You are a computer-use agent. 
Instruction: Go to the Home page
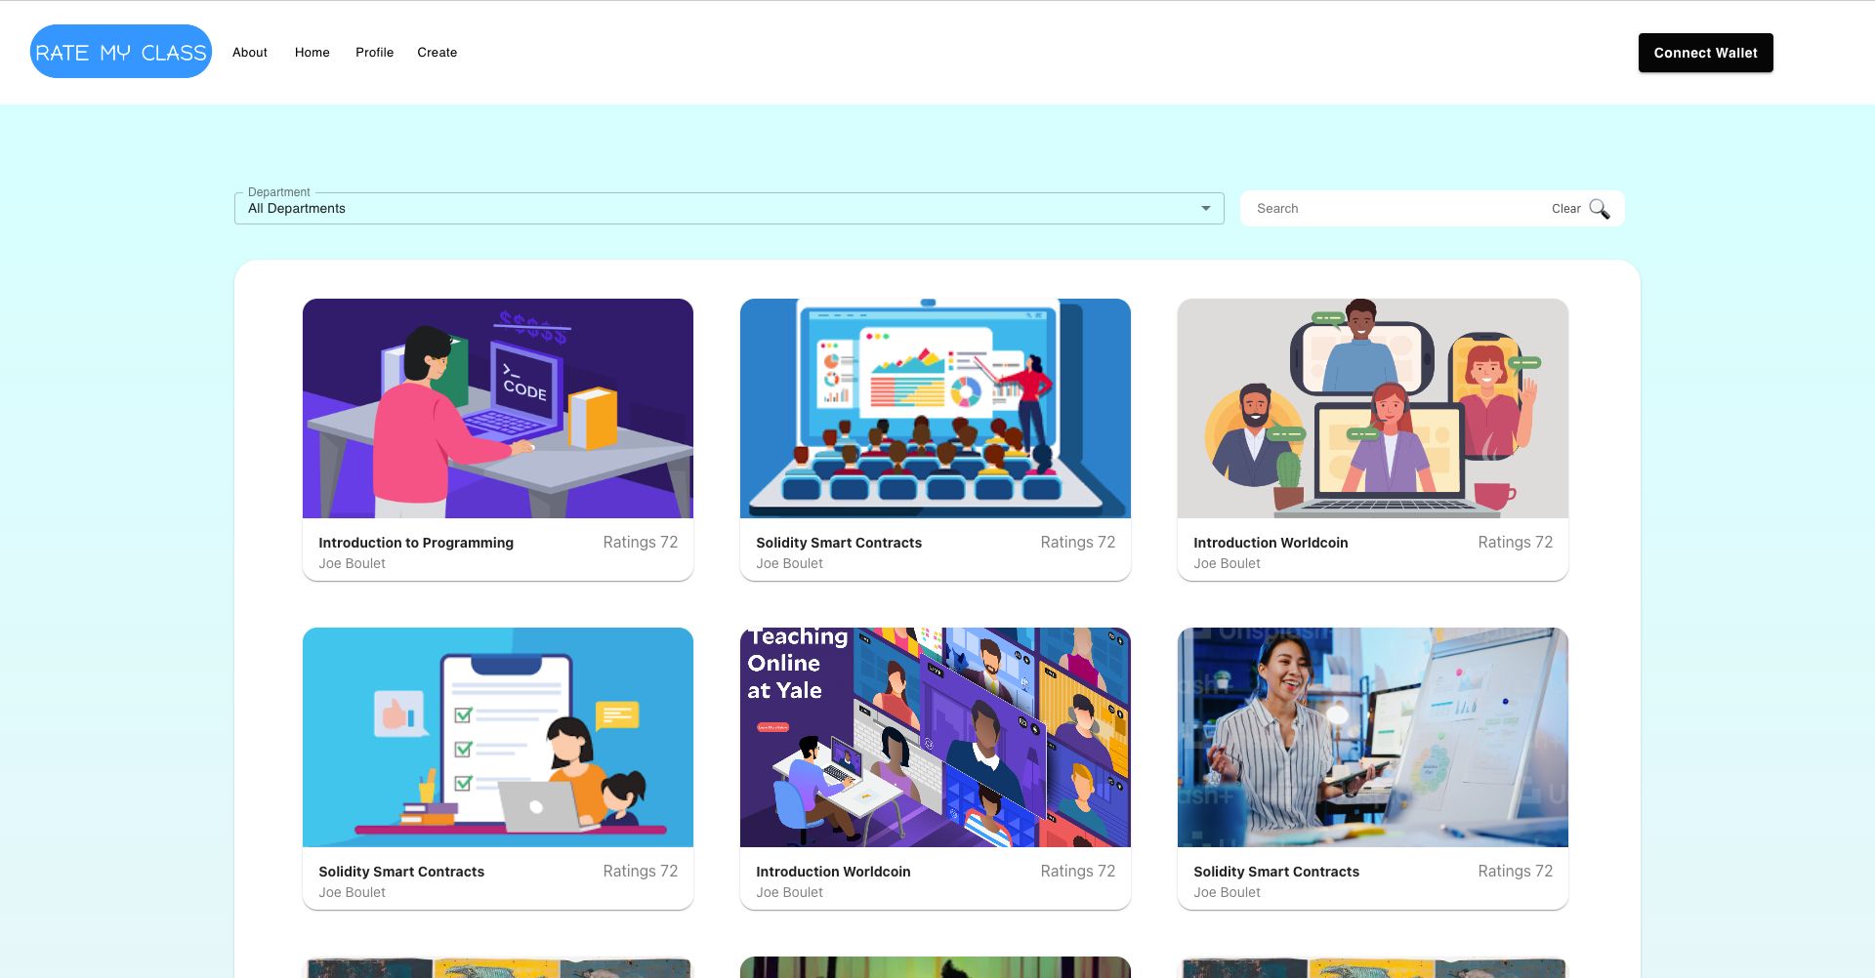click(312, 53)
